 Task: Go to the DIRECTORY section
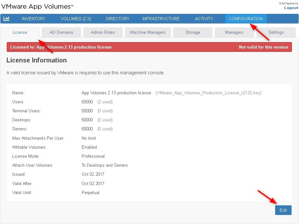[118, 19]
